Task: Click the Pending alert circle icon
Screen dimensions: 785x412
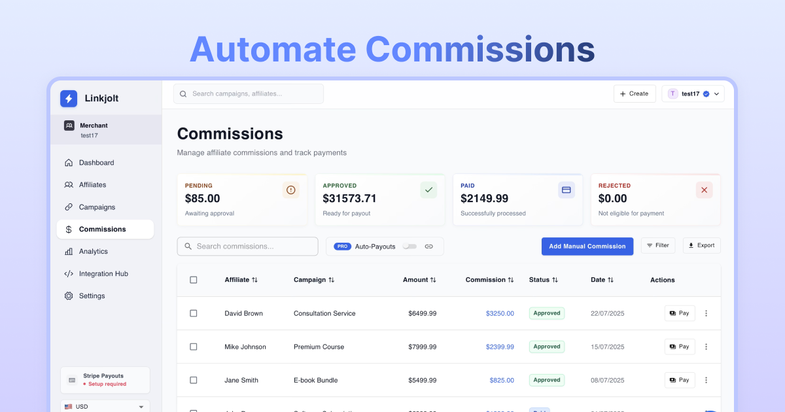Action: coord(291,190)
